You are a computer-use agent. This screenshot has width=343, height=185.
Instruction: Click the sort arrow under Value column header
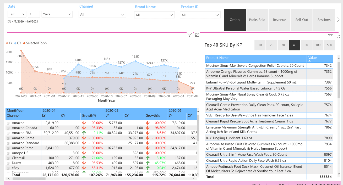click(310, 61)
